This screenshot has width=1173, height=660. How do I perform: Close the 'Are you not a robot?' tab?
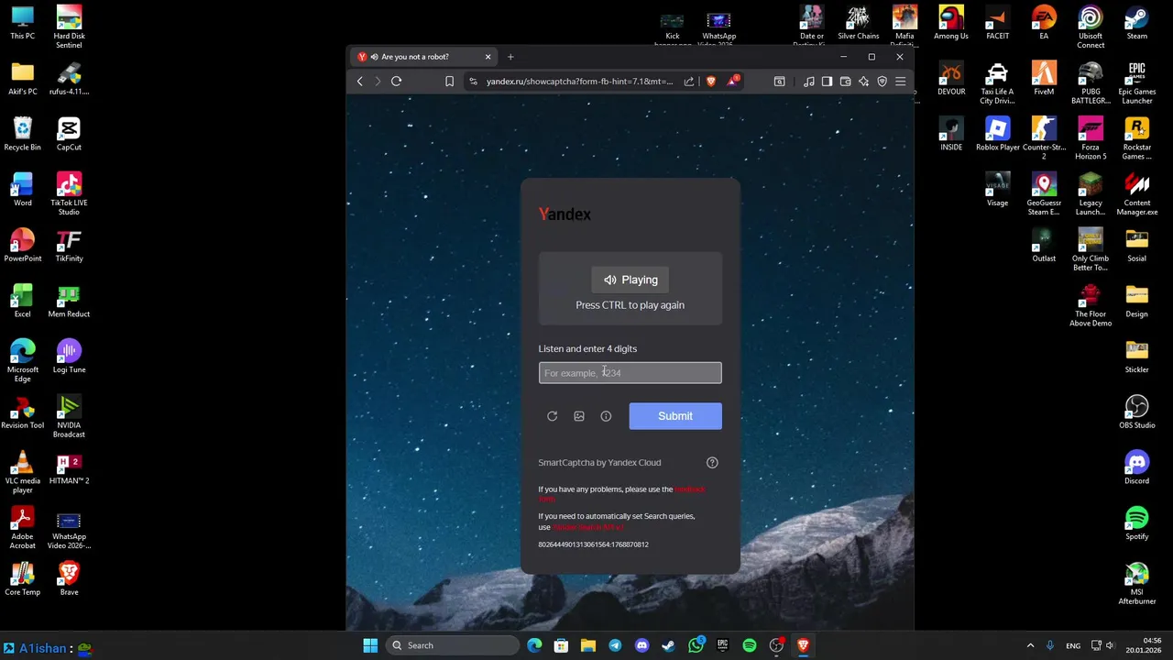click(488, 57)
